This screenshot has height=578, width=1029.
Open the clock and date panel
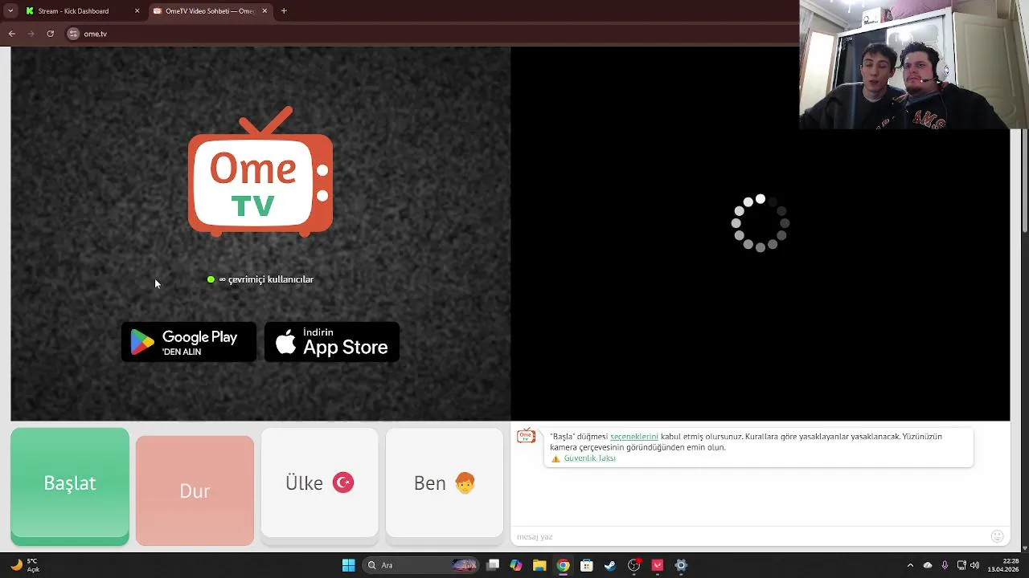click(1004, 565)
